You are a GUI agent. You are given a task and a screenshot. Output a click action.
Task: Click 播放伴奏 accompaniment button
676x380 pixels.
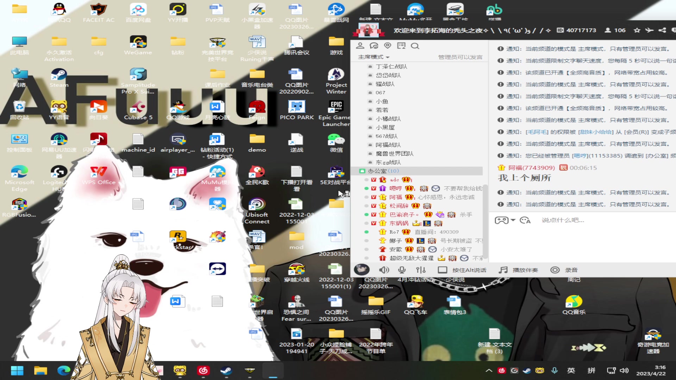[x=518, y=270]
